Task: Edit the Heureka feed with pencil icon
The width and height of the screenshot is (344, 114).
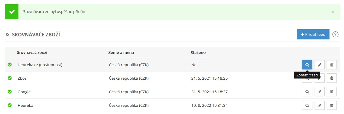Action: (x=320, y=105)
